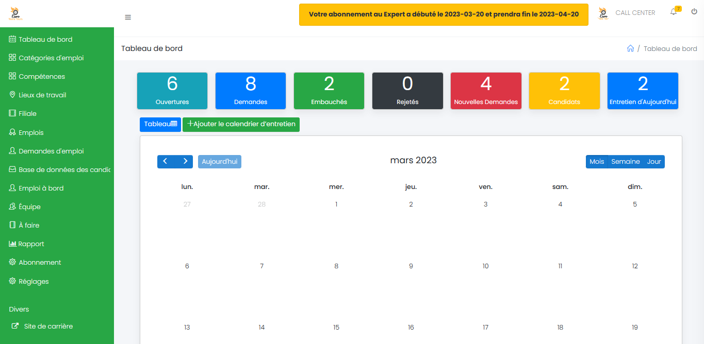Open Catégories d'emploi menu item
Image resolution: width=704 pixels, height=344 pixels.
coord(51,58)
